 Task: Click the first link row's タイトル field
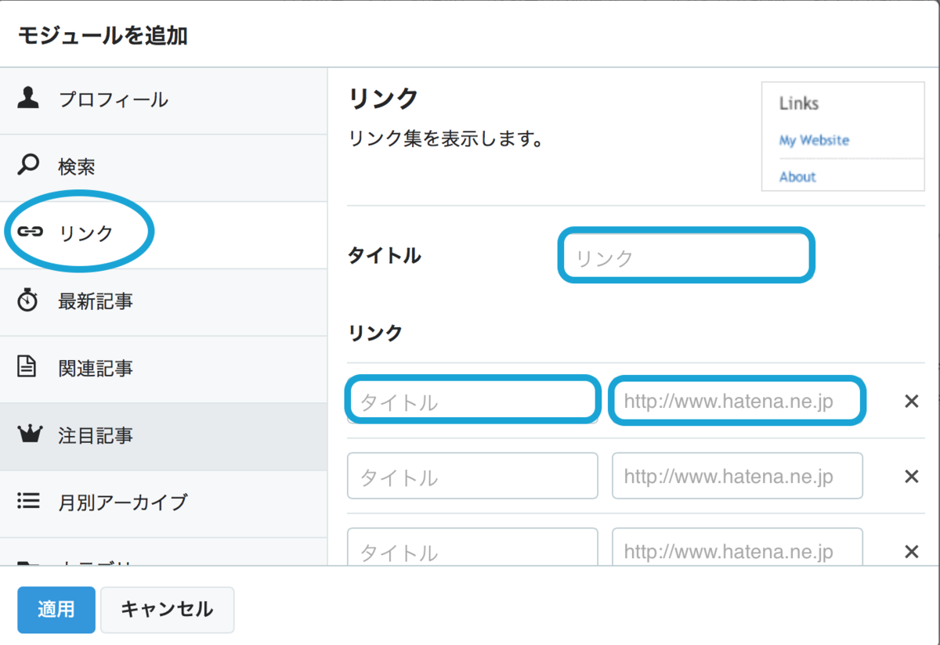[472, 401]
